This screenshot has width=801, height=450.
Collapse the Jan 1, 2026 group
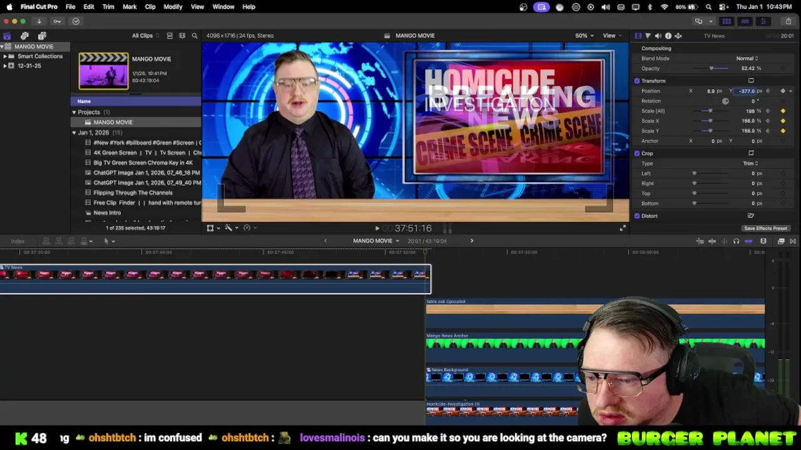74,132
